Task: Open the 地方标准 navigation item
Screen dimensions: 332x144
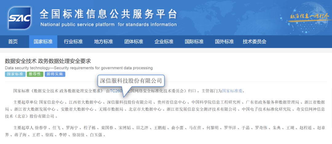Action: pos(103,42)
